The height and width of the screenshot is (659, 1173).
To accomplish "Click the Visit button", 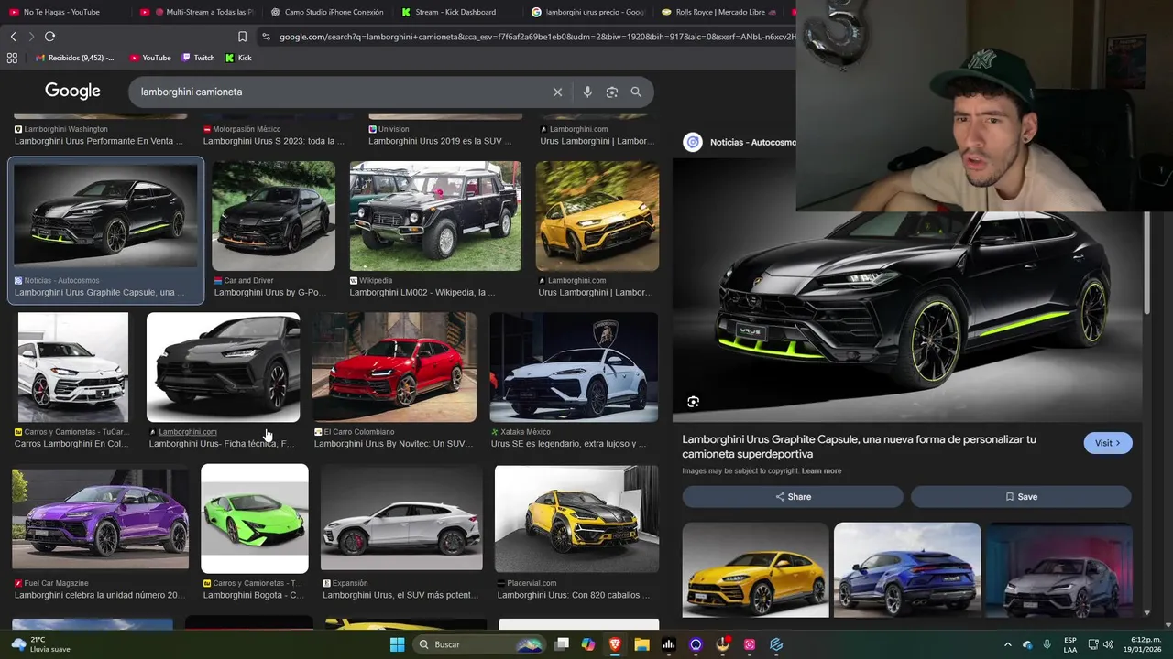I will pyautogui.click(x=1107, y=443).
